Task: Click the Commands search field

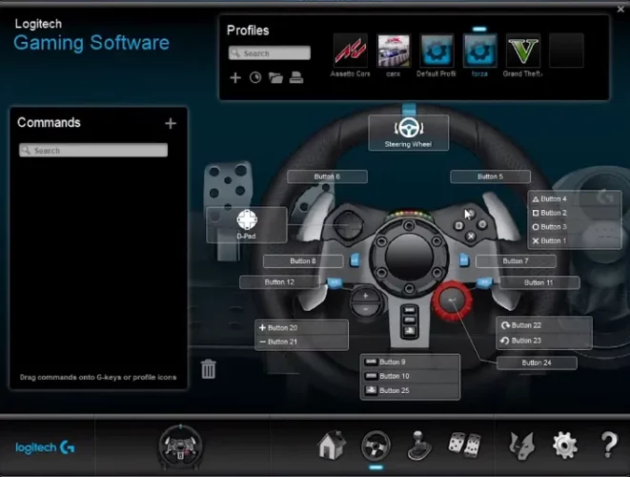Action: [93, 150]
